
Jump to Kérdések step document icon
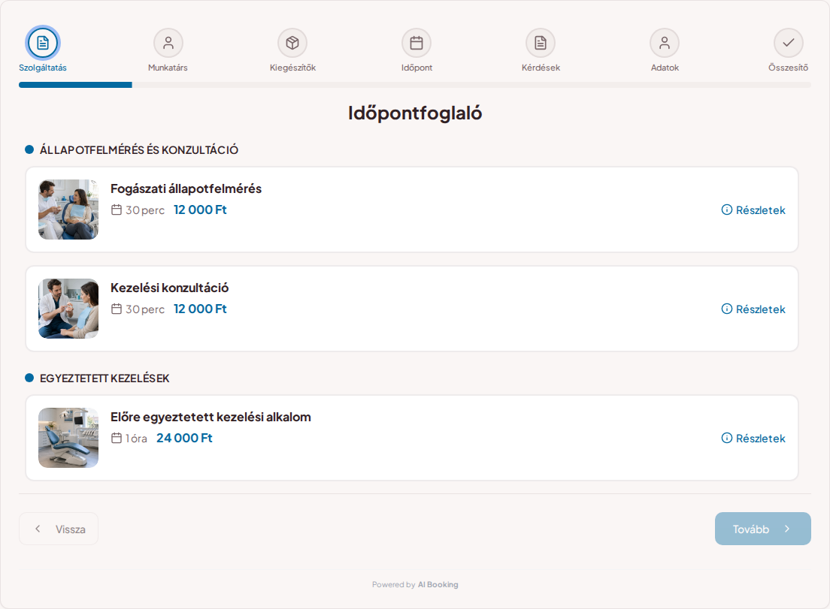pos(541,43)
